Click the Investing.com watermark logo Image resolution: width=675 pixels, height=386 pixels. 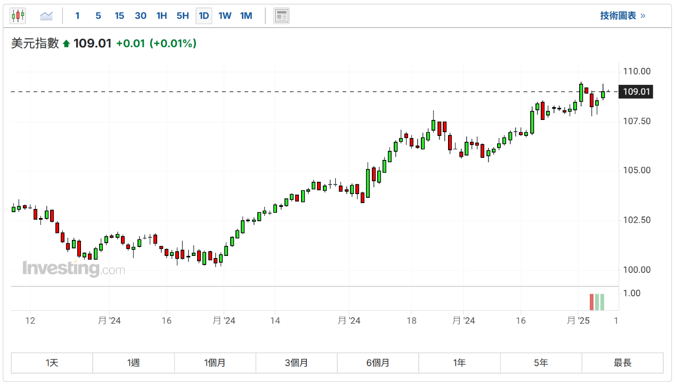pyautogui.click(x=74, y=268)
